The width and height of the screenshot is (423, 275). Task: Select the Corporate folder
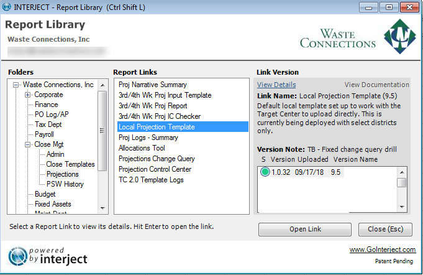[48, 95]
